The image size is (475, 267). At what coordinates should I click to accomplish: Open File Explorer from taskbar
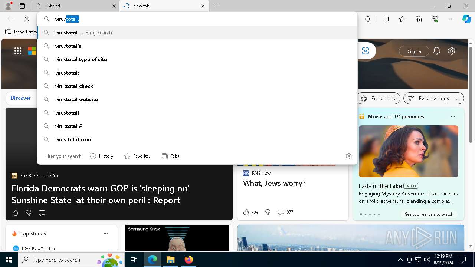[170, 260]
